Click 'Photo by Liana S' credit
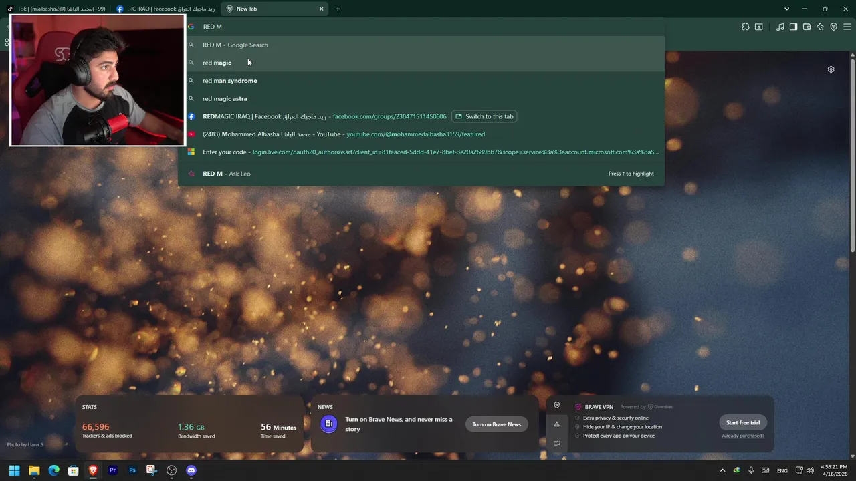Image resolution: width=856 pixels, height=481 pixels. click(x=25, y=444)
